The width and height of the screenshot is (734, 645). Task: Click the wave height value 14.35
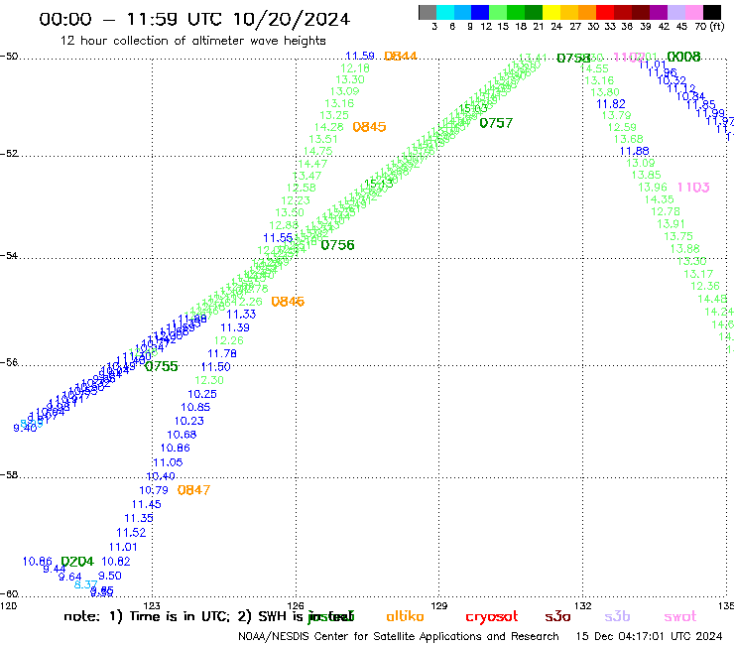(659, 199)
